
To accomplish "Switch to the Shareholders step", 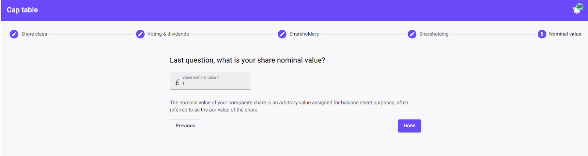I will click(304, 34).
